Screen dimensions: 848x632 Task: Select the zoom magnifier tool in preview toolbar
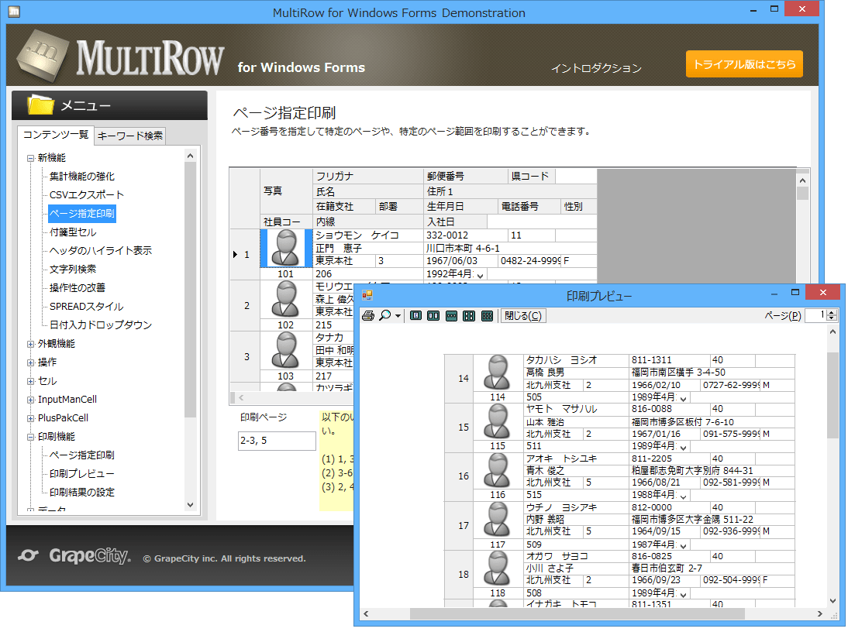pos(384,315)
